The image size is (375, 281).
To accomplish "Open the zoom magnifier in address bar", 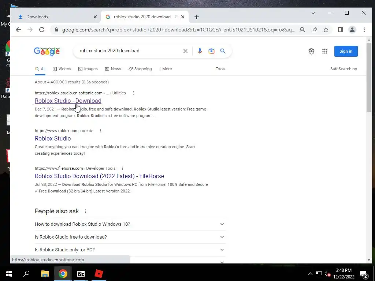I will click(302, 30).
